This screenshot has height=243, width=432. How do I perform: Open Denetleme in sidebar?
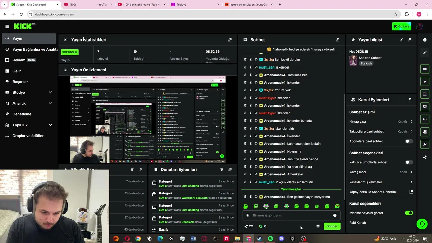(x=29, y=114)
